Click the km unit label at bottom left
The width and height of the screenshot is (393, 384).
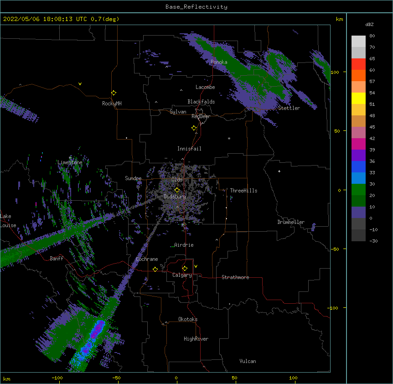[x=7, y=379]
